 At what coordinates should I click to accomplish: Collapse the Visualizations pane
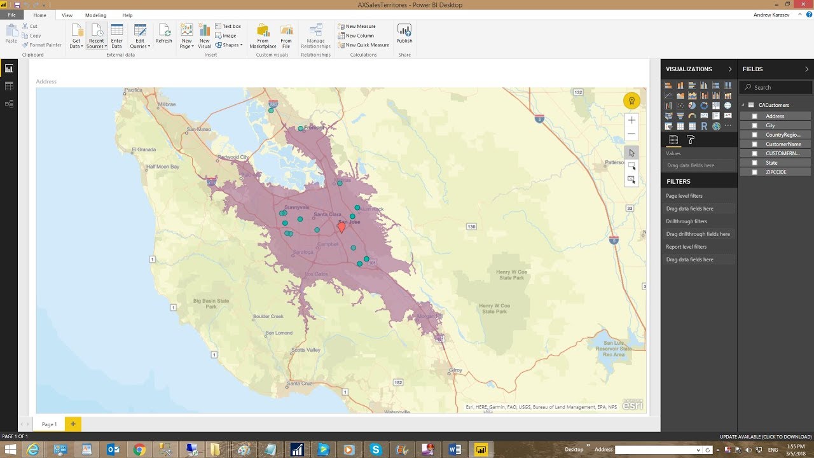tap(730, 69)
